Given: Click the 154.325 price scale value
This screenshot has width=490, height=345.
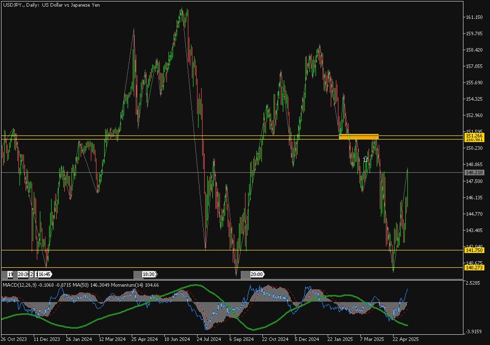Looking at the screenshot, I should 474,99.
